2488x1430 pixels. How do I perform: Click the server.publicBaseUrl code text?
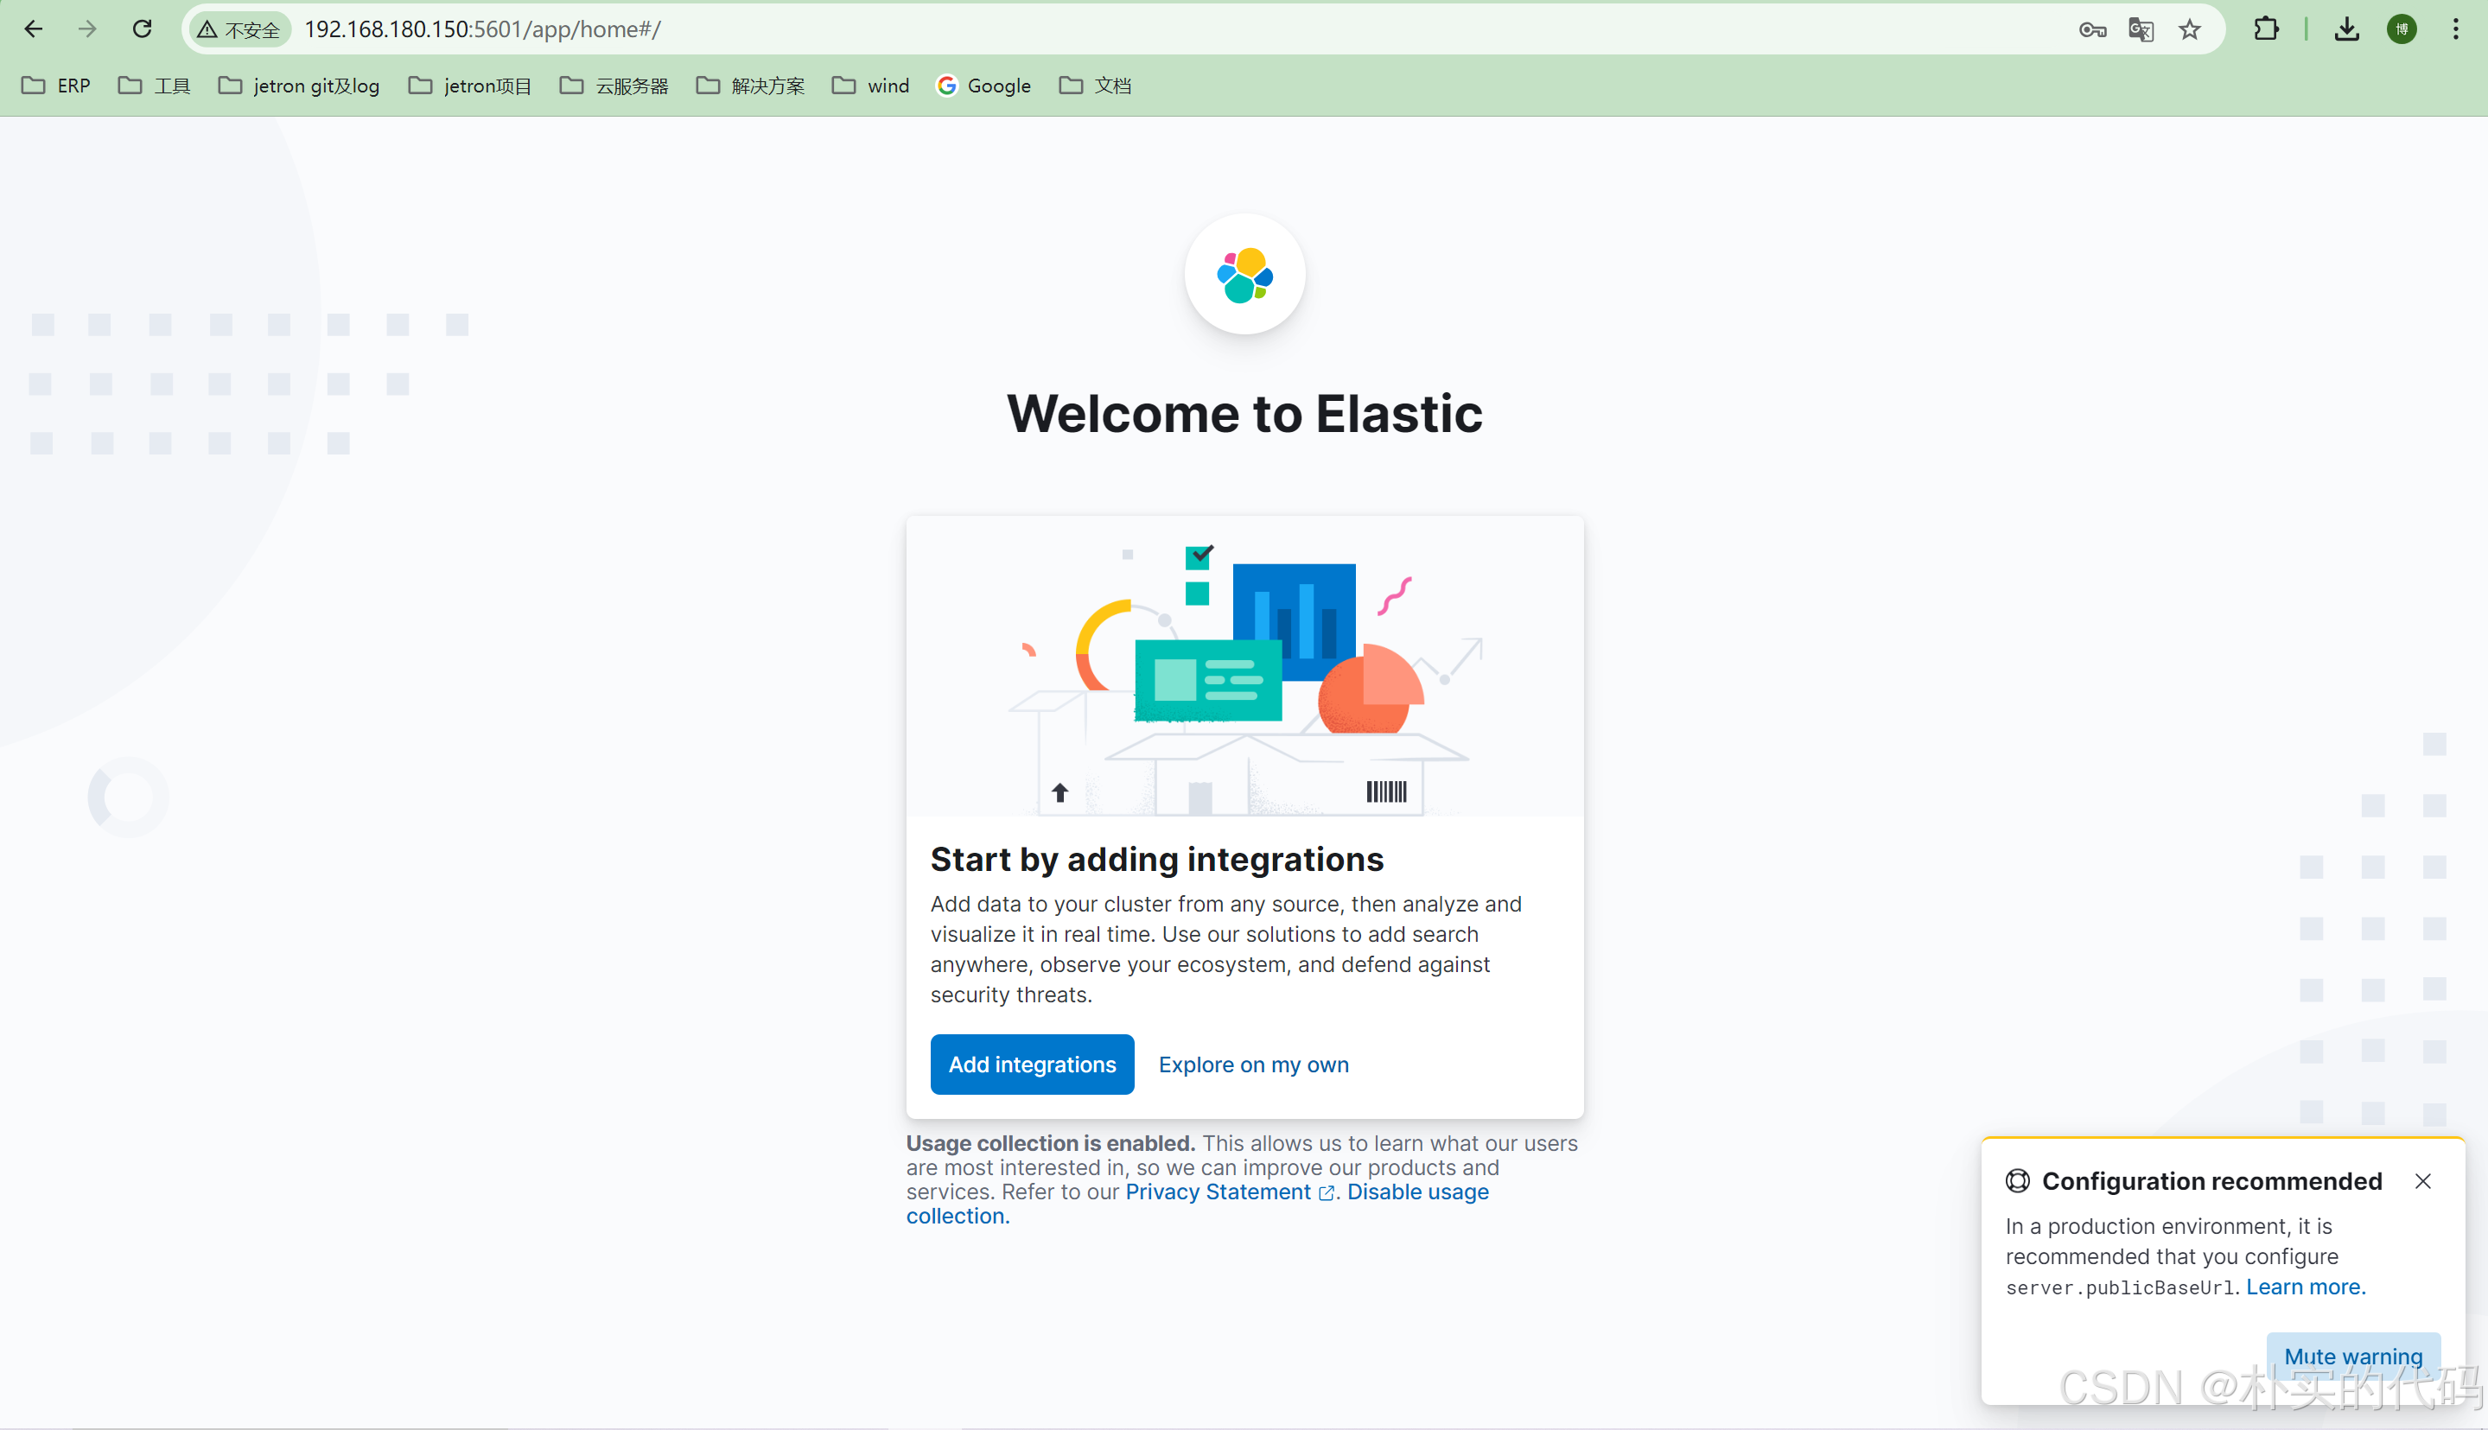[2121, 1287]
